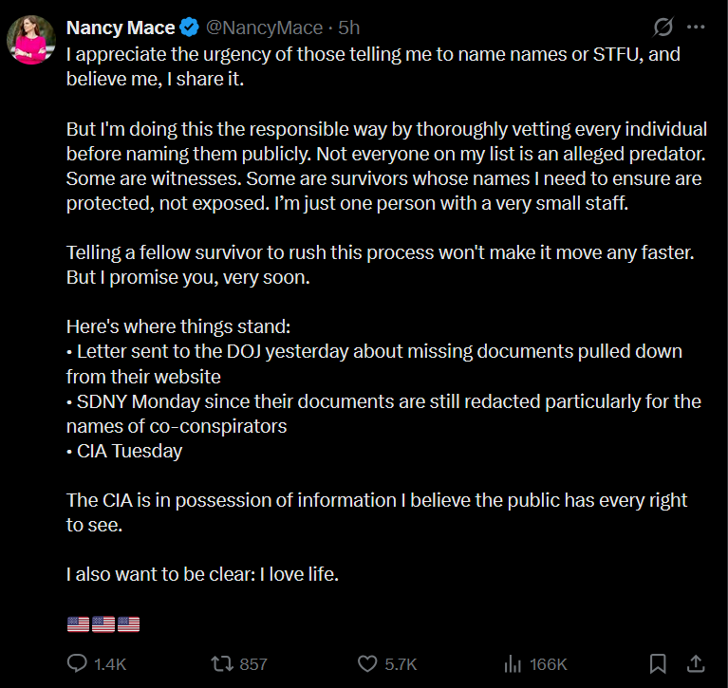Click the Nancy Mace display name
Image resolution: width=728 pixels, height=688 pixels.
click(x=107, y=28)
